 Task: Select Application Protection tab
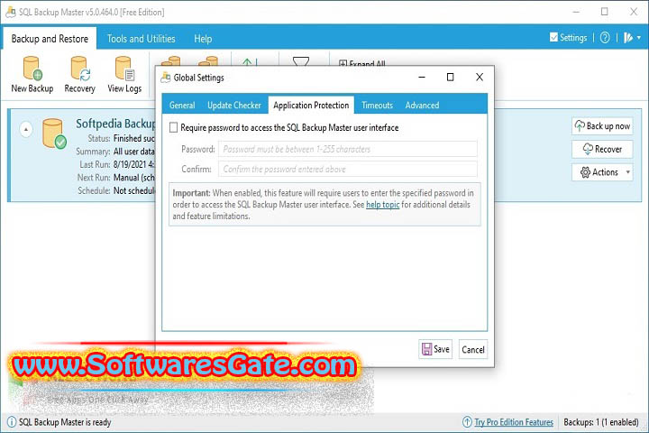(x=311, y=106)
